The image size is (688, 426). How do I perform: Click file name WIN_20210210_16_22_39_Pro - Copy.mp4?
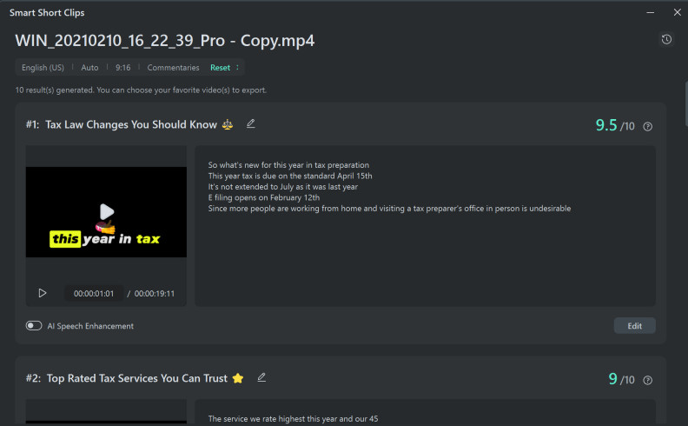point(164,40)
